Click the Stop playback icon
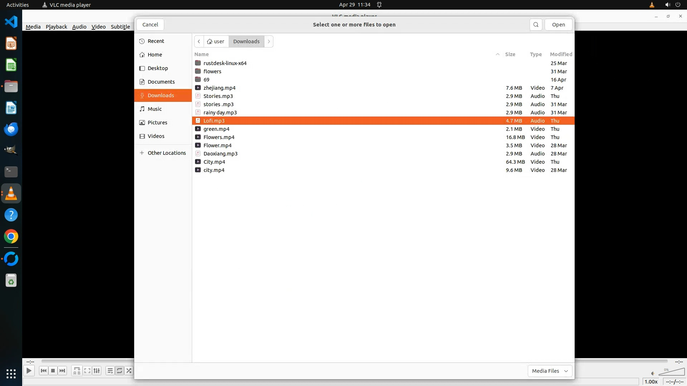Viewport: 687px width, 386px height. tap(53, 371)
